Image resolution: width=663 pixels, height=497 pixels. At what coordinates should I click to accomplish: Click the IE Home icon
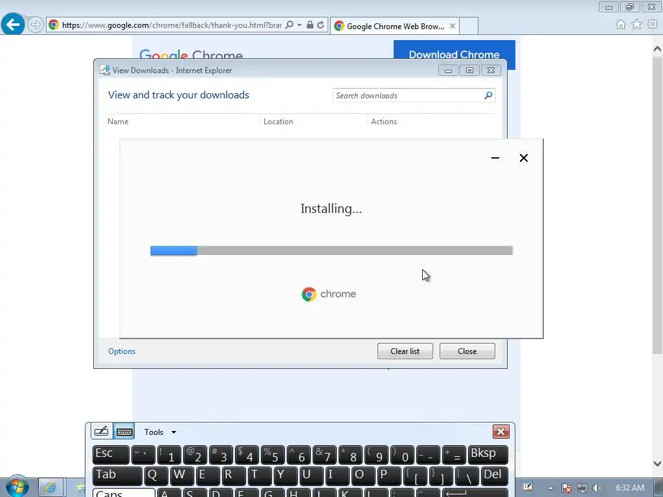click(621, 25)
